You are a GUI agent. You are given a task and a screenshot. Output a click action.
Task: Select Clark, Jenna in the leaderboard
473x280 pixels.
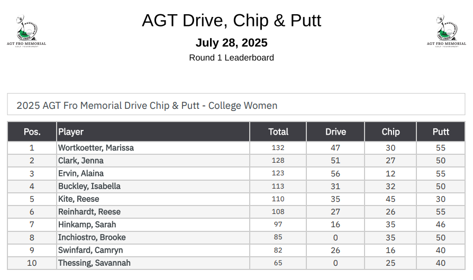(x=81, y=161)
